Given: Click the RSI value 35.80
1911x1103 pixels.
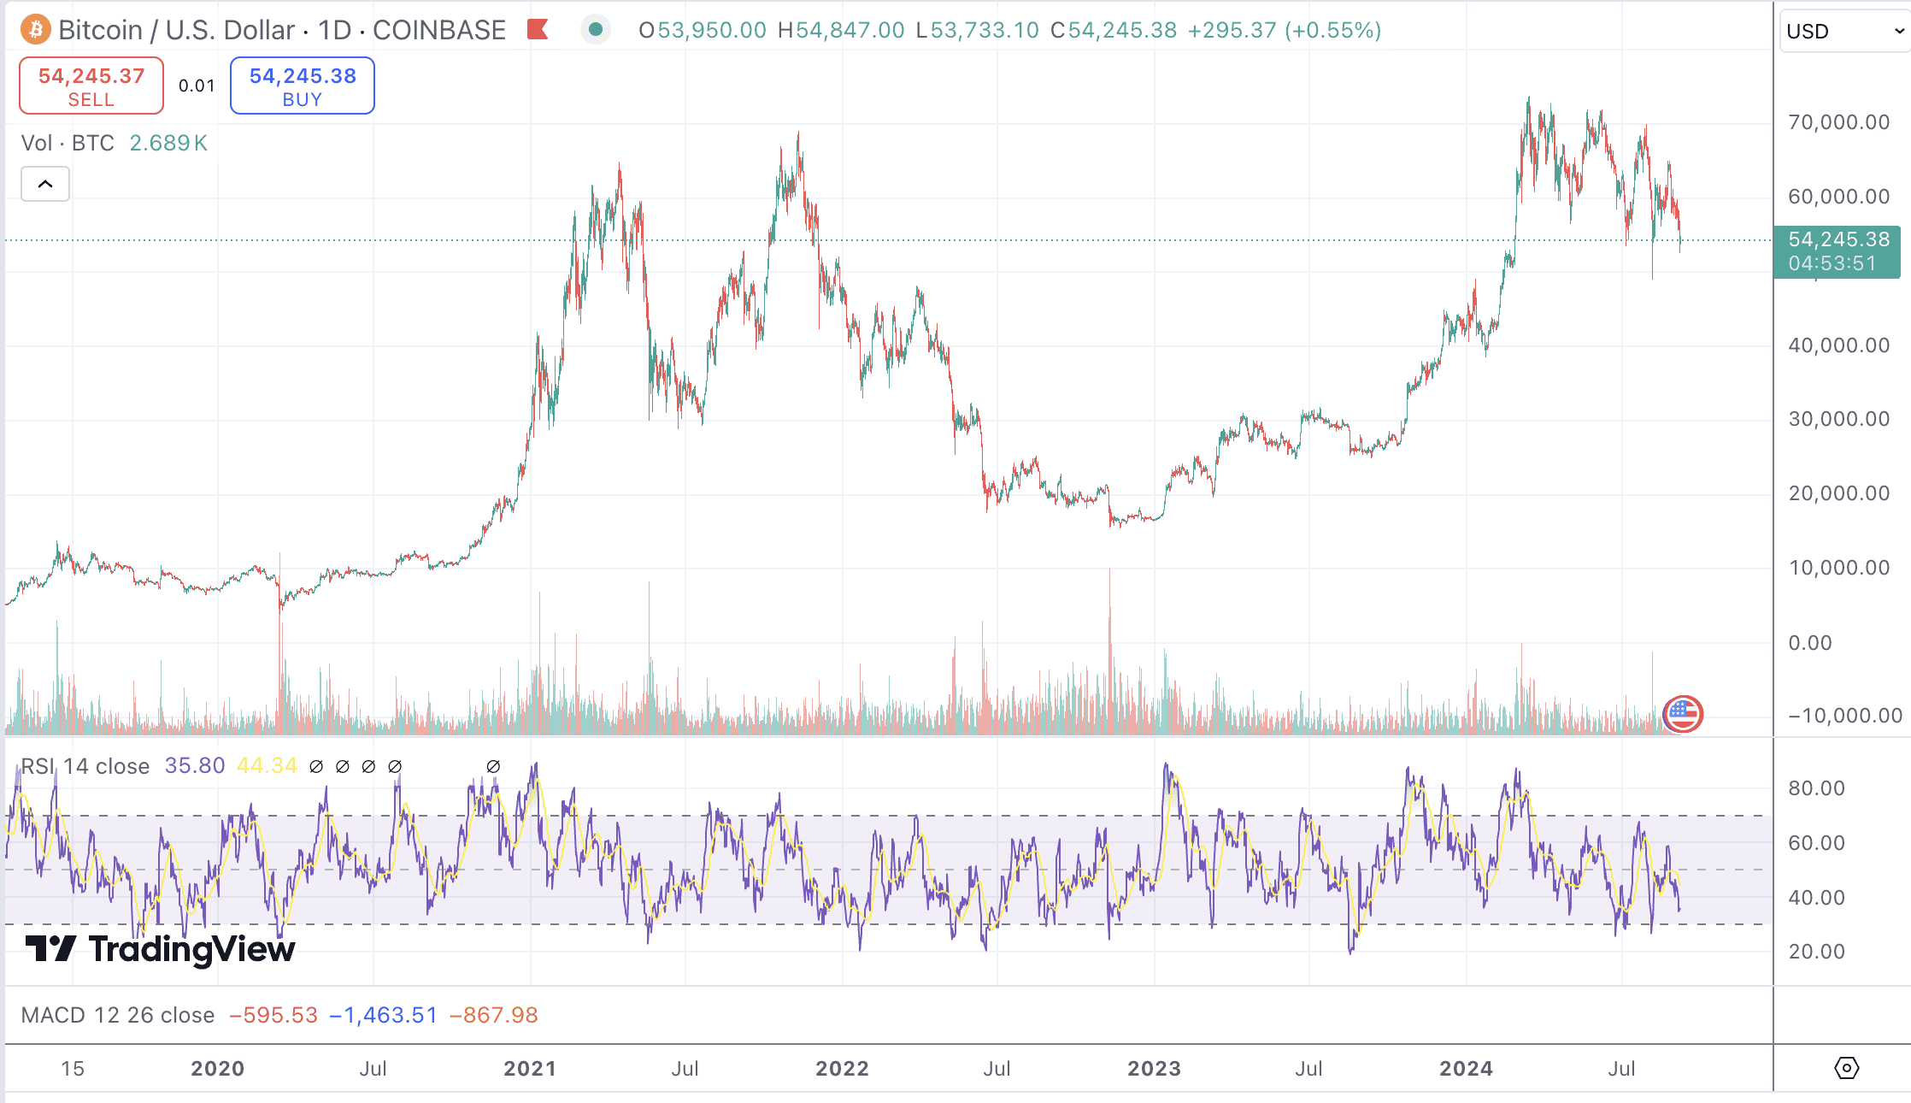Looking at the screenshot, I should pyautogui.click(x=195, y=765).
